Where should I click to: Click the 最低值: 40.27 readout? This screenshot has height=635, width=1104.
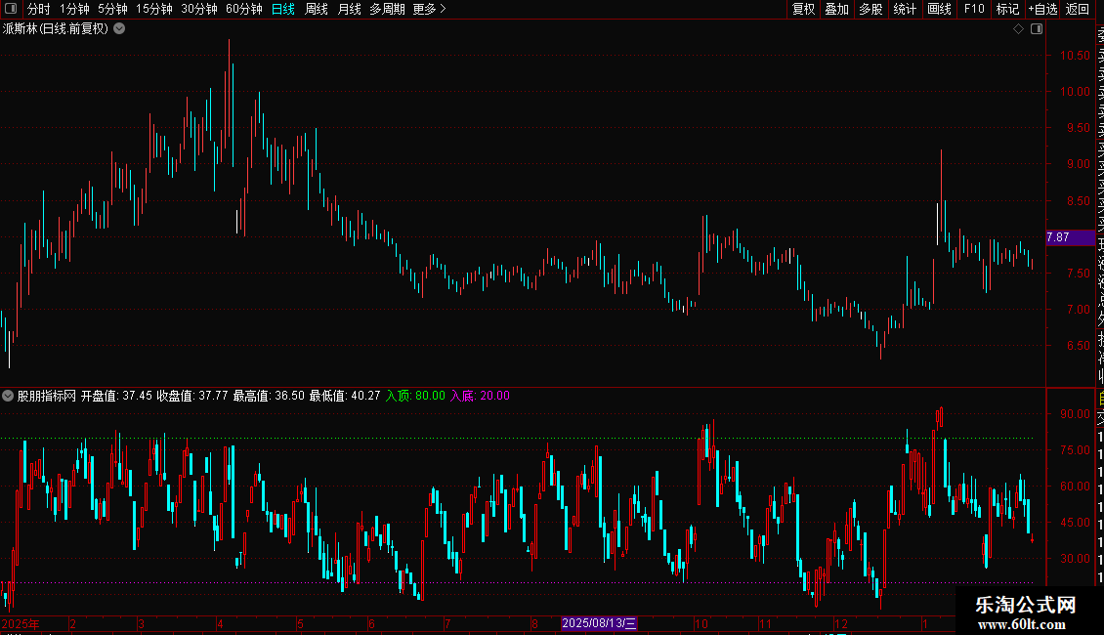pyautogui.click(x=345, y=396)
